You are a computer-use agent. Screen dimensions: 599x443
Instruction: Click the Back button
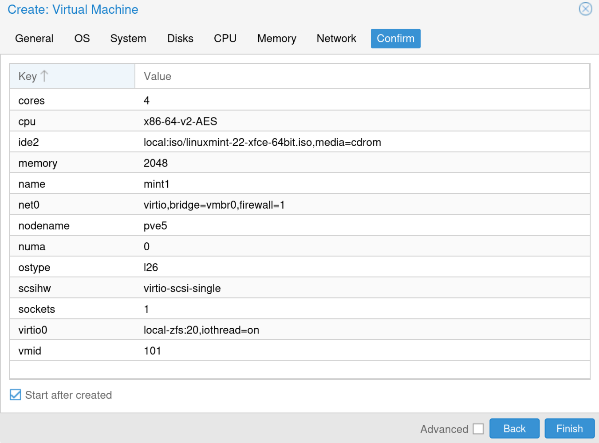[x=514, y=428]
